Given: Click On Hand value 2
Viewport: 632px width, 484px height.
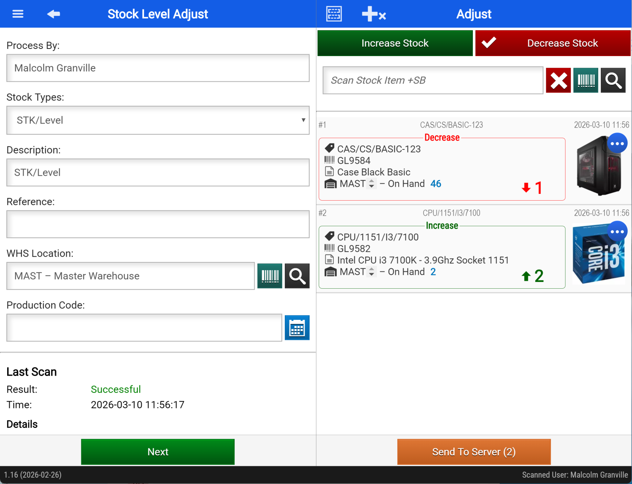Looking at the screenshot, I should point(433,272).
